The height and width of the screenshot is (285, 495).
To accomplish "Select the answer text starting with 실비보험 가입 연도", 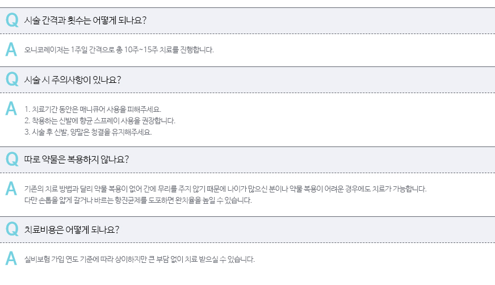I will coord(140,259).
